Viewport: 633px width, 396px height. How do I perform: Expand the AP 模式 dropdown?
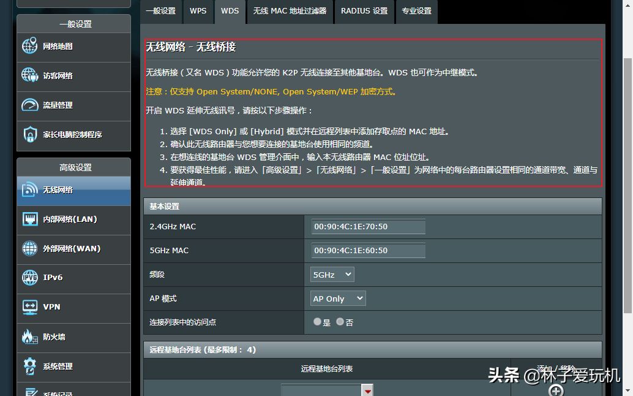click(338, 299)
